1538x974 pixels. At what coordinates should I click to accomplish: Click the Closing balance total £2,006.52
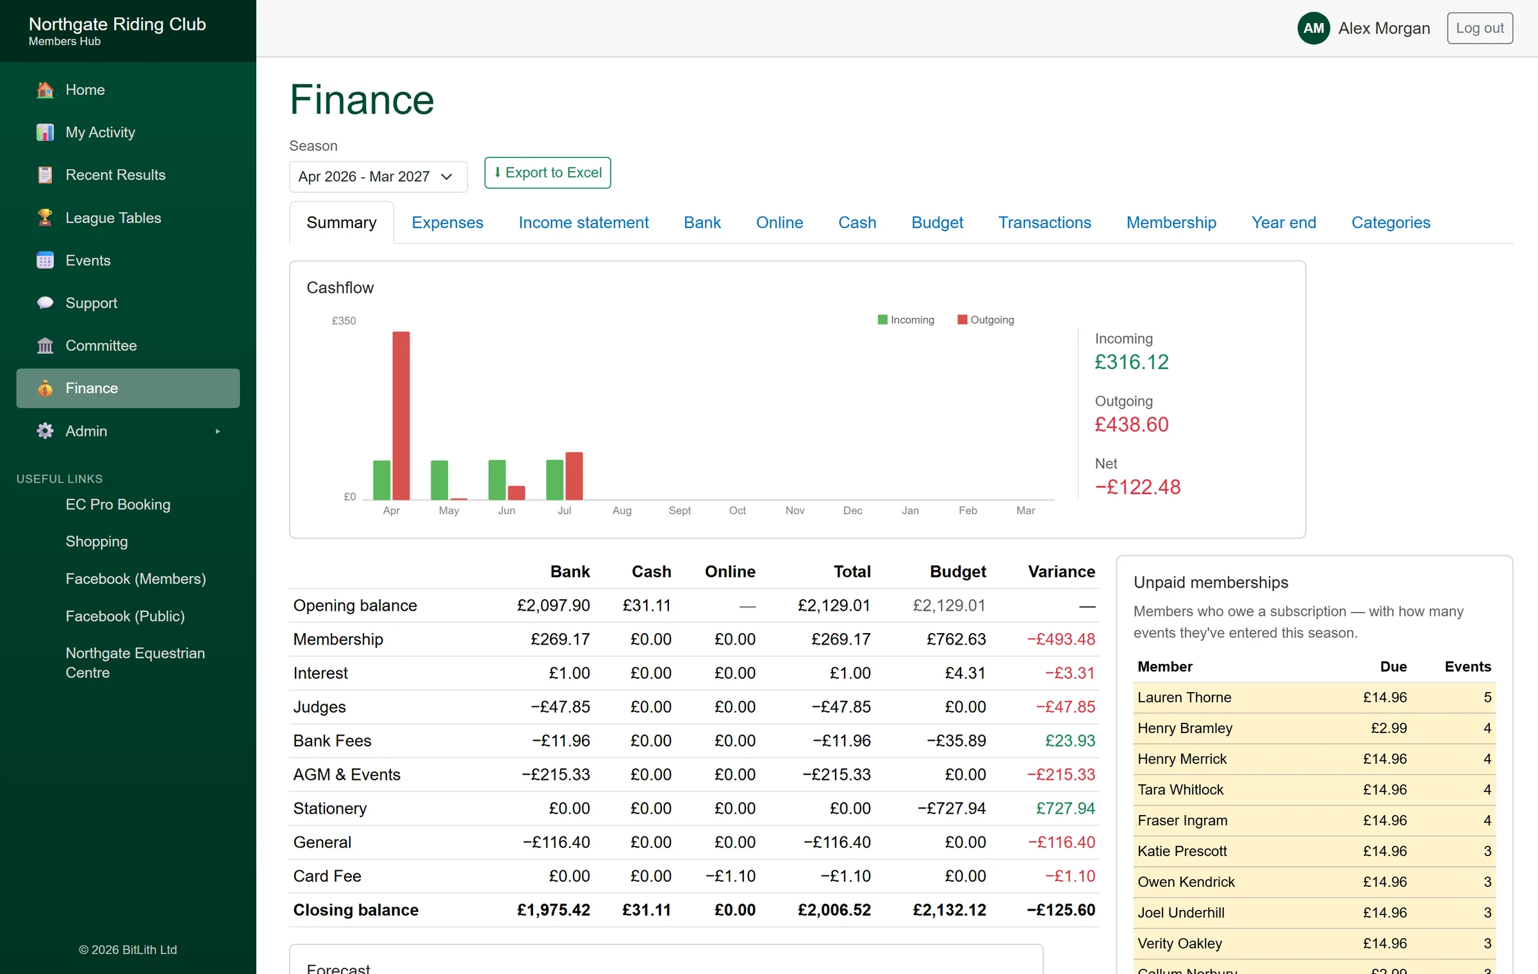[x=834, y=910]
